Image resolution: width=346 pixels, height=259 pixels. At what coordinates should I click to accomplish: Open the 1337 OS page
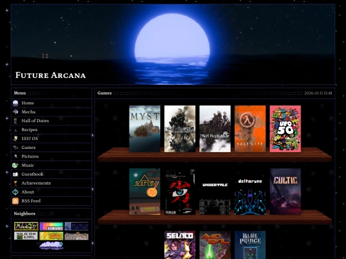(x=29, y=139)
